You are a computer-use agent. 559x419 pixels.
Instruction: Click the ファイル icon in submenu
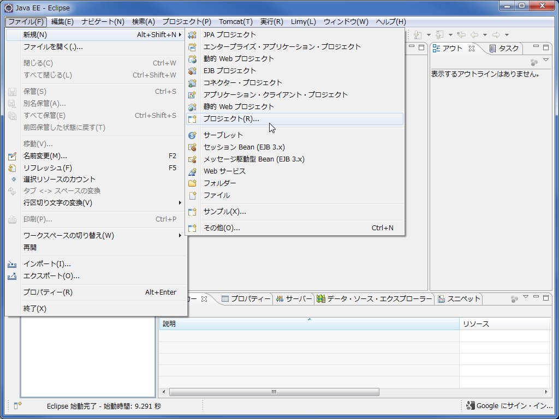192,195
